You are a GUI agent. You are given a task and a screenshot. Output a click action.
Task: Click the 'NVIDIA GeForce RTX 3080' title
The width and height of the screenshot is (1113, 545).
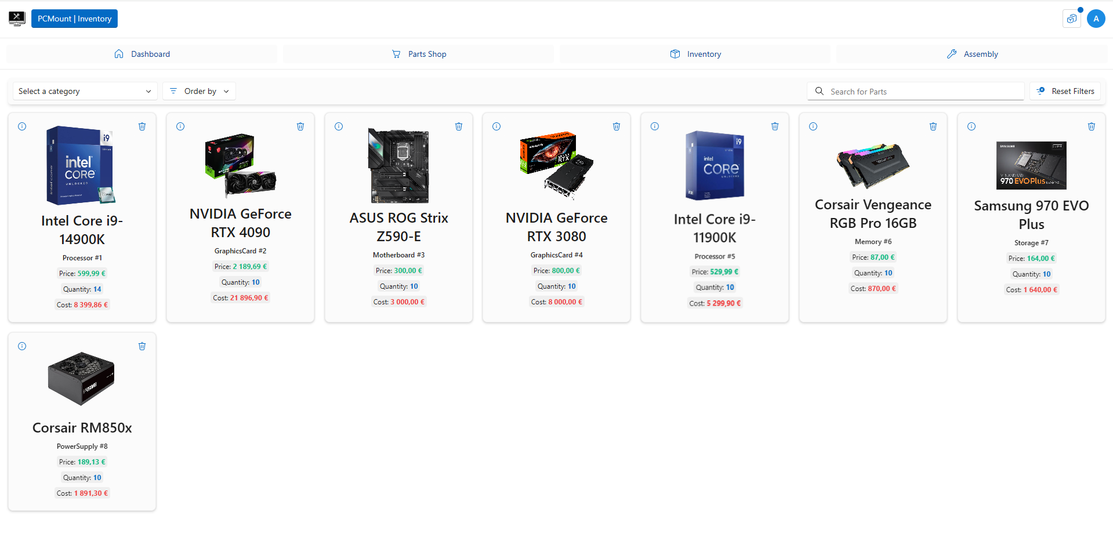point(557,227)
